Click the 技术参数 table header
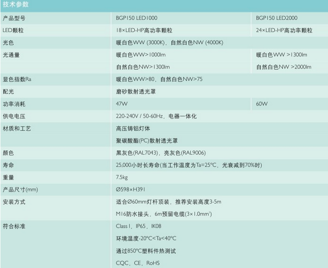This screenshot has width=328, height=268. point(16,6)
